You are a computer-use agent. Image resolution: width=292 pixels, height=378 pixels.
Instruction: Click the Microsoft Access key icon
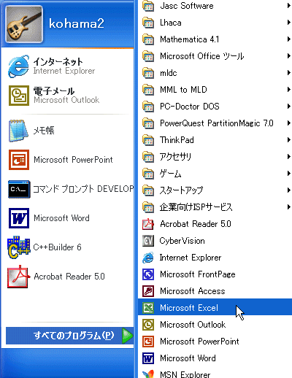pos(148,291)
